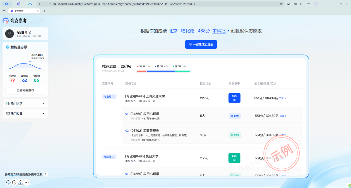The height and width of the screenshot is (188, 351).
Task: Select the 北京 region link in heading
Action: click(173, 31)
